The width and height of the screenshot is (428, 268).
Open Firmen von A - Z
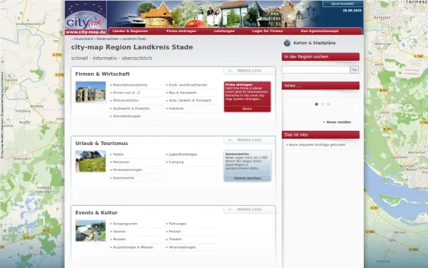pyautogui.click(x=126, y=93)
